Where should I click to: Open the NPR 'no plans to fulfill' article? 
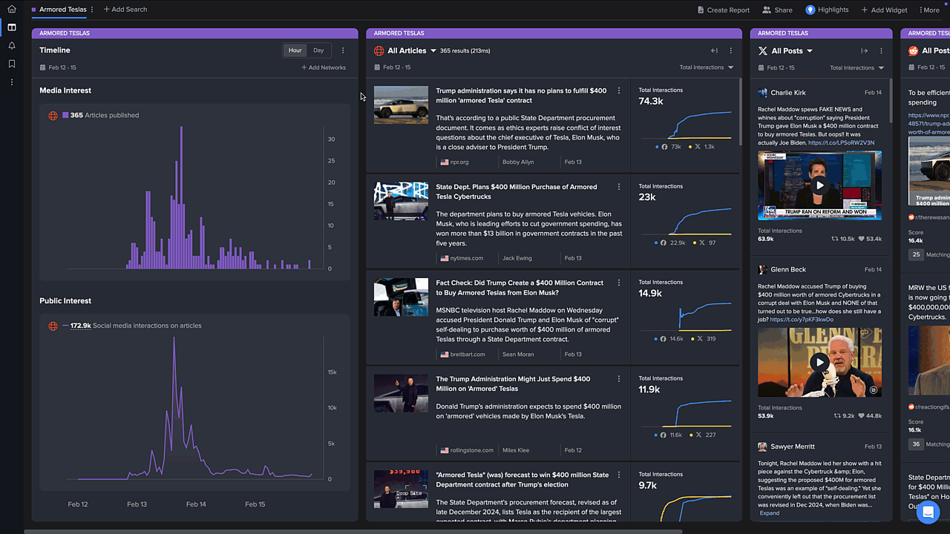click(x=521, y=96)
